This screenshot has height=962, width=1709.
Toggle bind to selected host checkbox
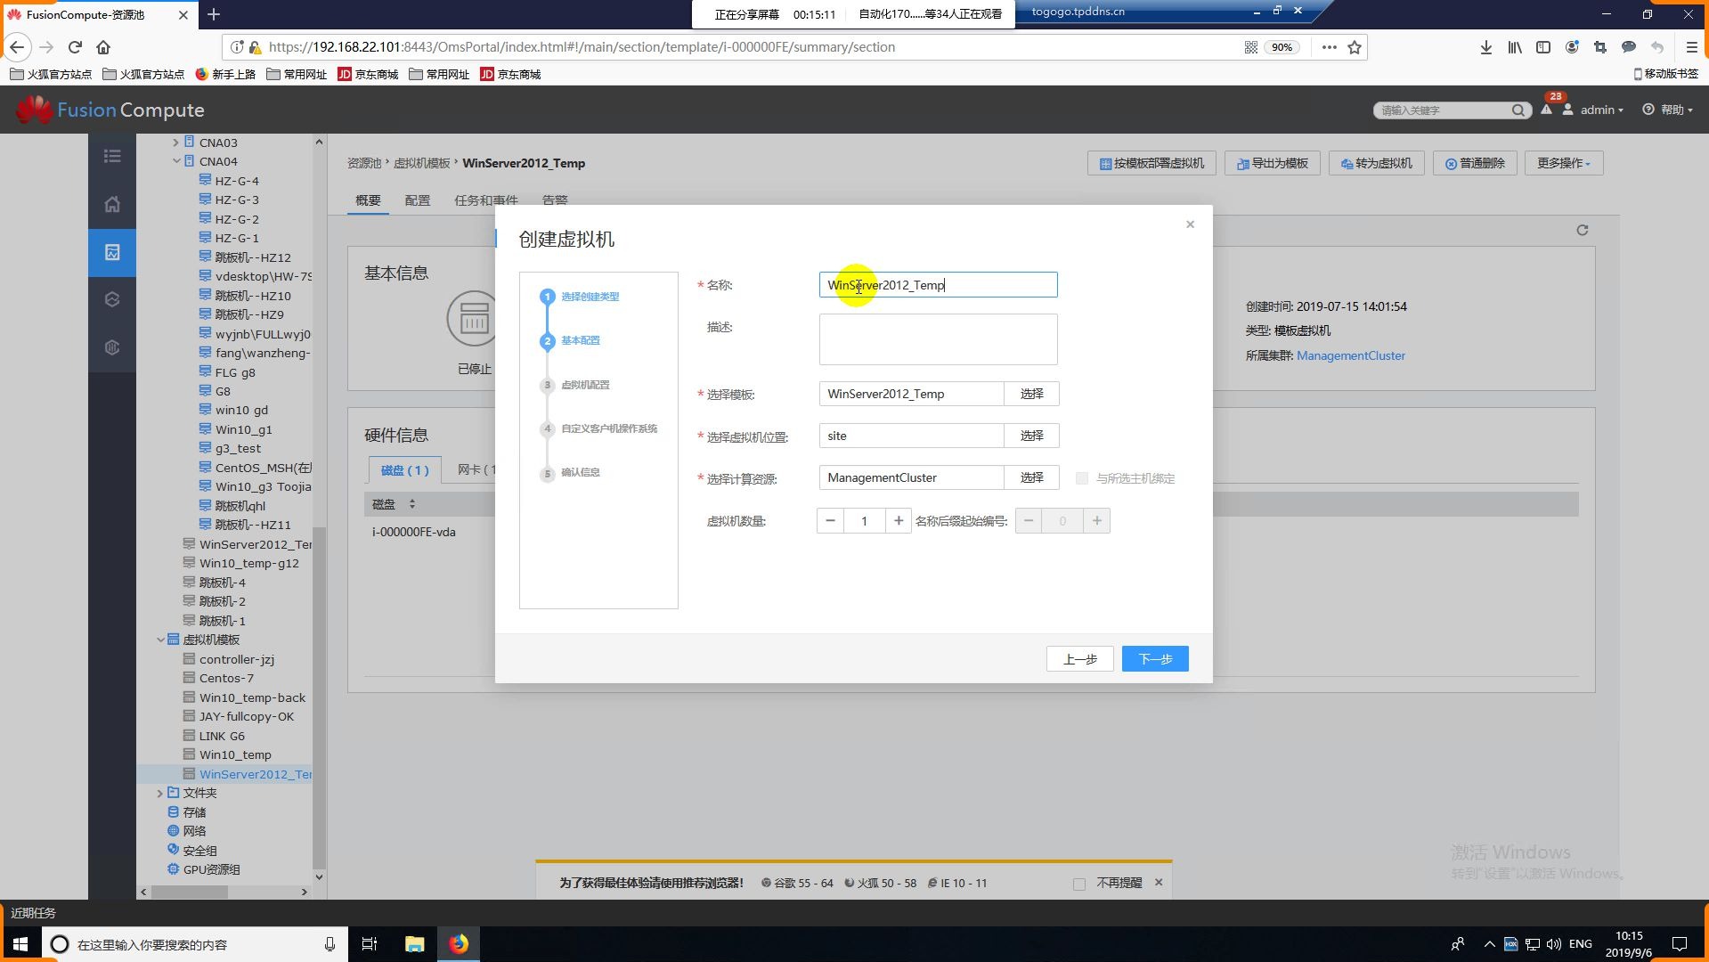(1082, 478)
